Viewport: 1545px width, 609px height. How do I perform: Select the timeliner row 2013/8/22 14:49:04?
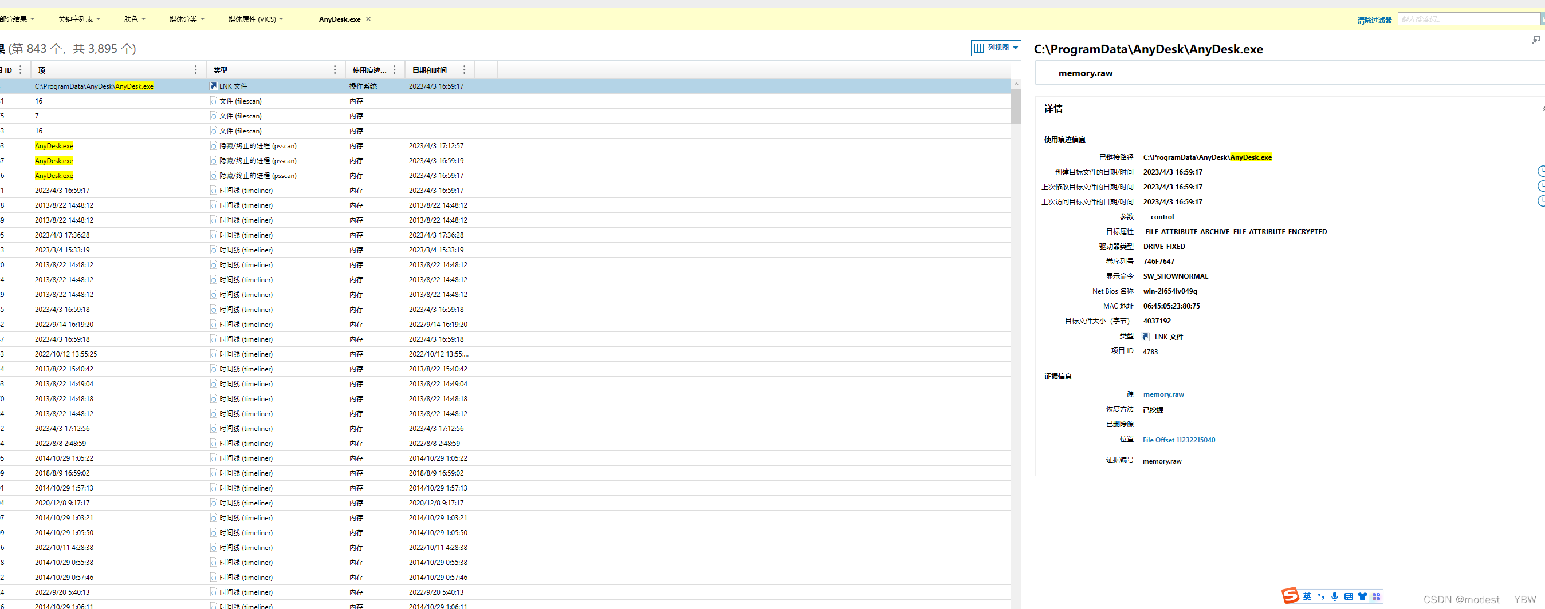(505, 384)
